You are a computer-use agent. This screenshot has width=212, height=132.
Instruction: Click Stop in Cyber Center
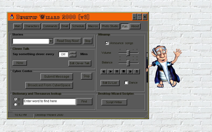(86, 76)
